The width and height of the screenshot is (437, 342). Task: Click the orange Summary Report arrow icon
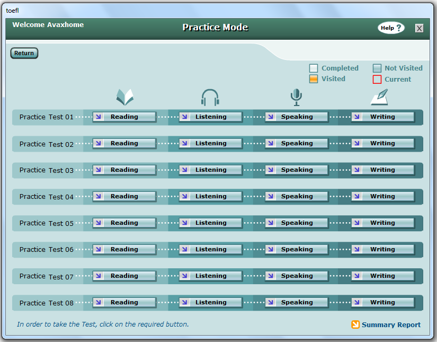pos(355,325)
